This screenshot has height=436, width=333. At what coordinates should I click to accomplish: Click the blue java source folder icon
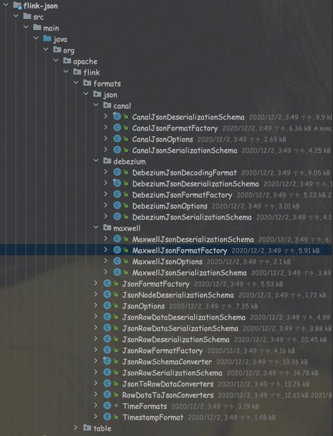coord(47,38)
